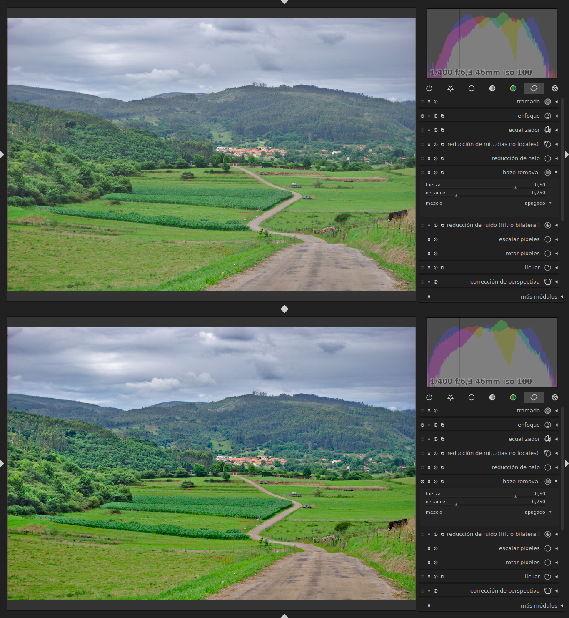Expand the tramado module in upper panel

[x=557, y=102]
